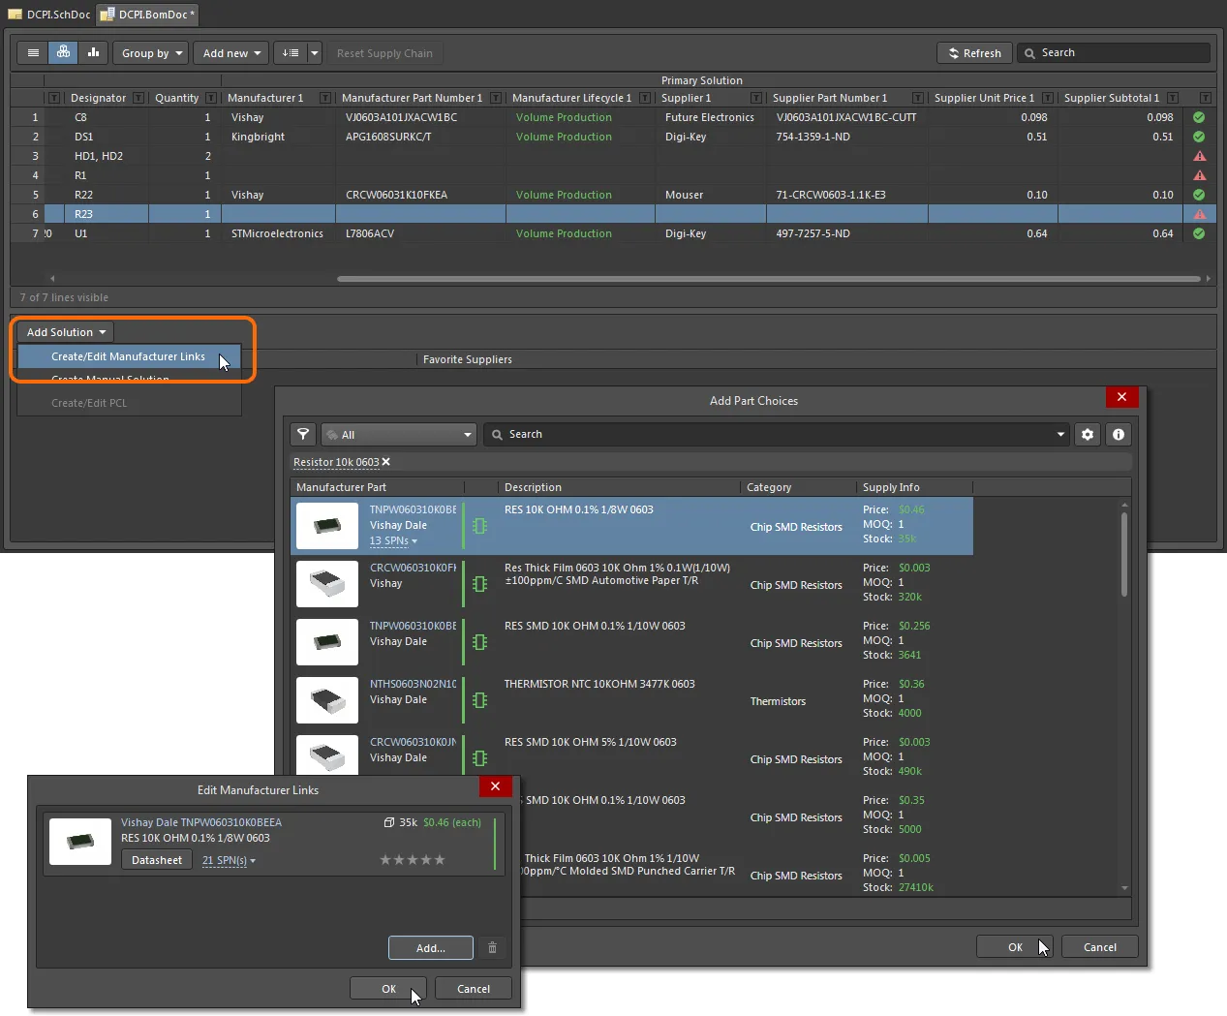Click info icon in Add Part Choices

coord(1119,434)
